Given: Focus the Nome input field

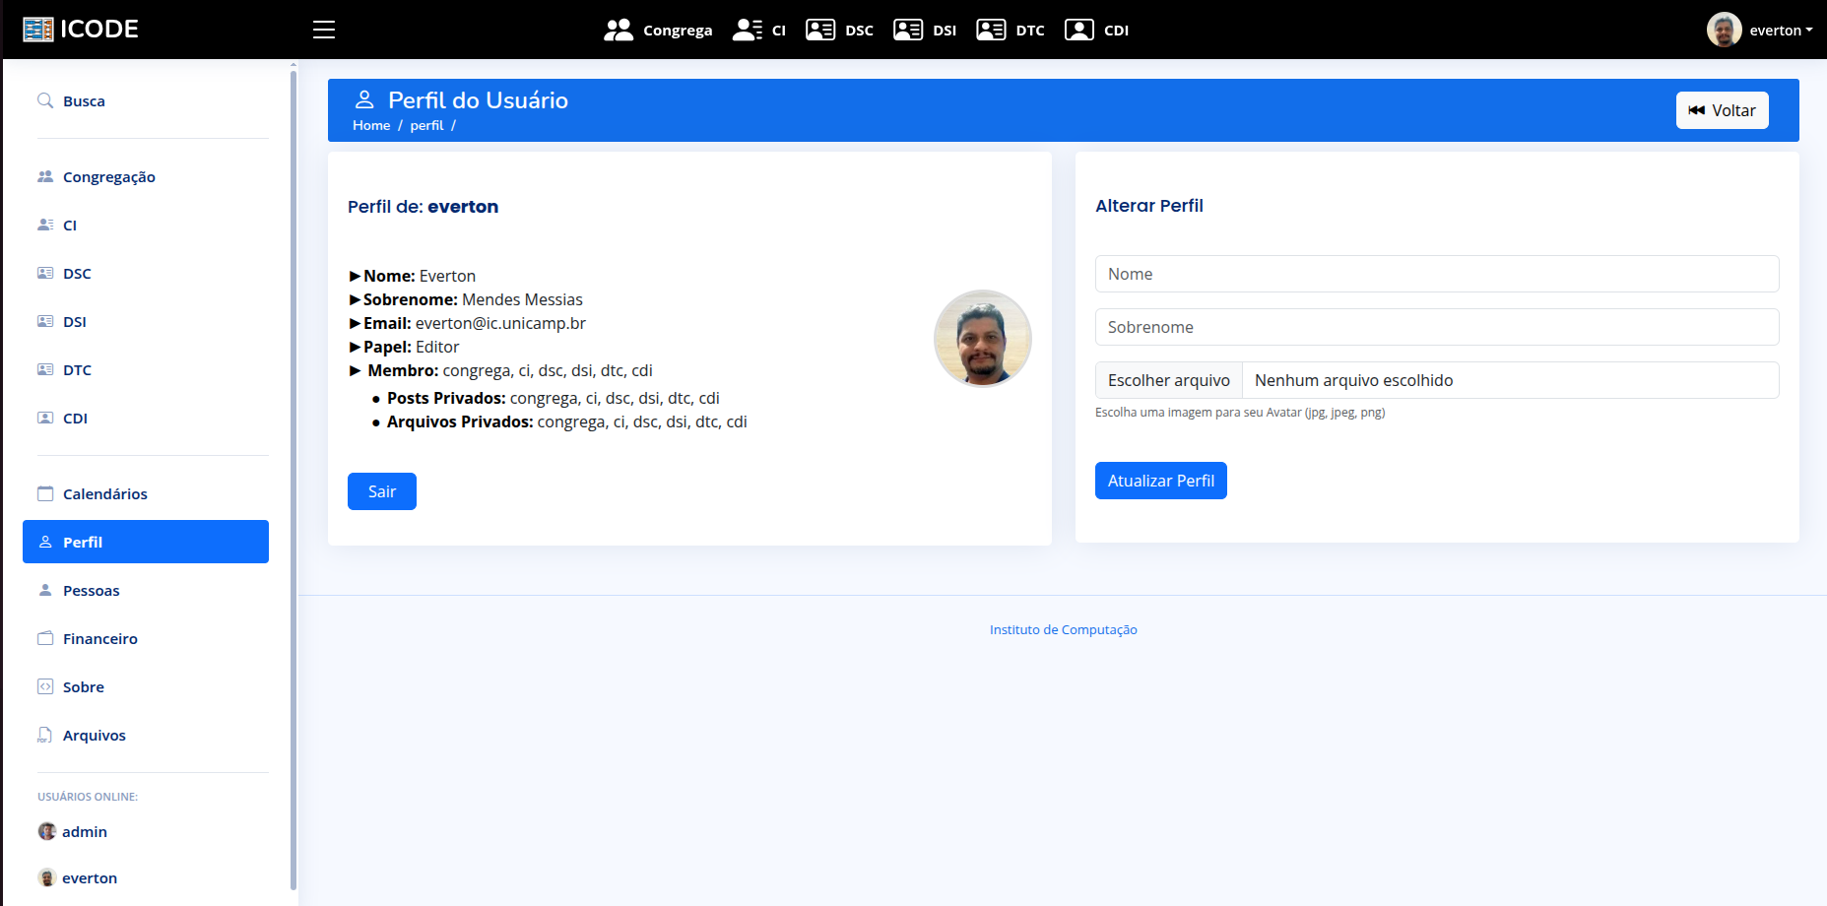Looking at the screenshot, I should pyautogui.click(x=1436, y=274).
